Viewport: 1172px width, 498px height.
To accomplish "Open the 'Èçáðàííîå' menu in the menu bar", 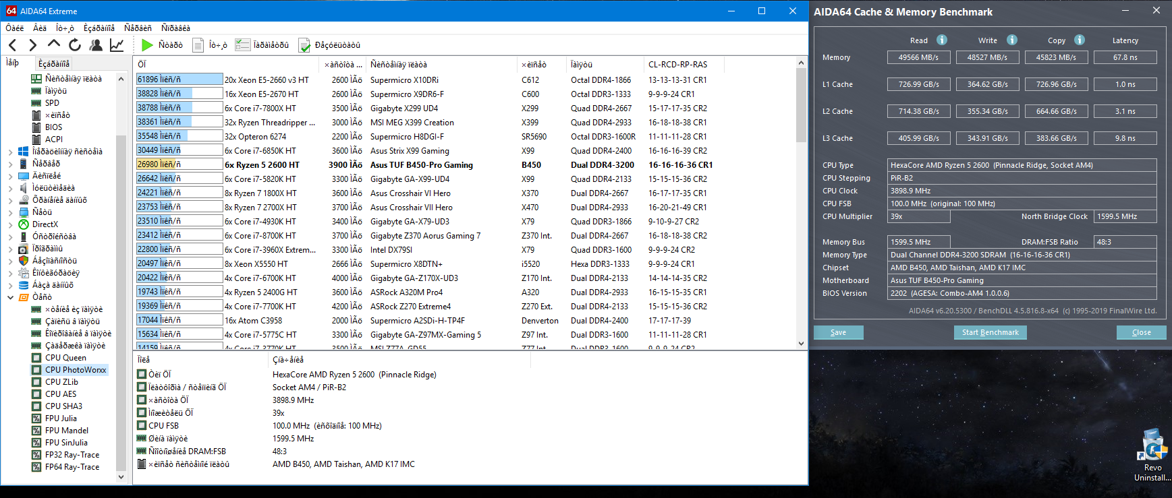I will [99, 28].
